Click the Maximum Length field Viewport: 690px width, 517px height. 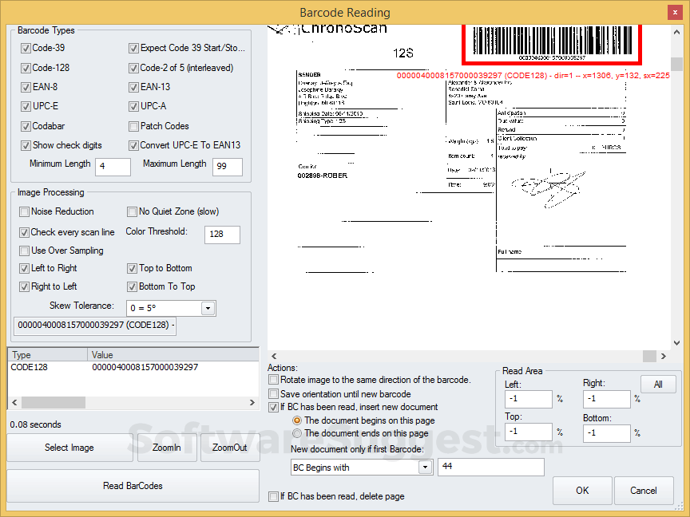coord(228,167)
